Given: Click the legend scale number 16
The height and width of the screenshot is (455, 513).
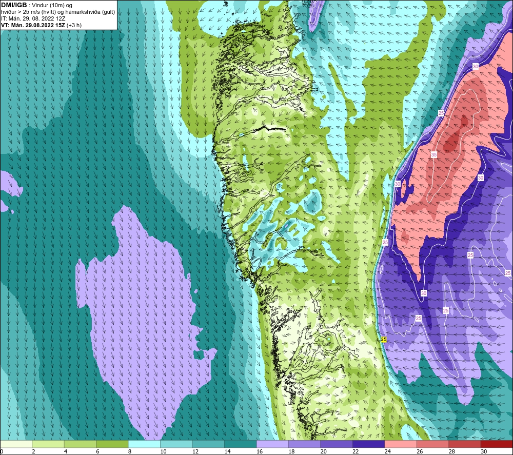Looking at the screenshot, I should tap(260, 451).
